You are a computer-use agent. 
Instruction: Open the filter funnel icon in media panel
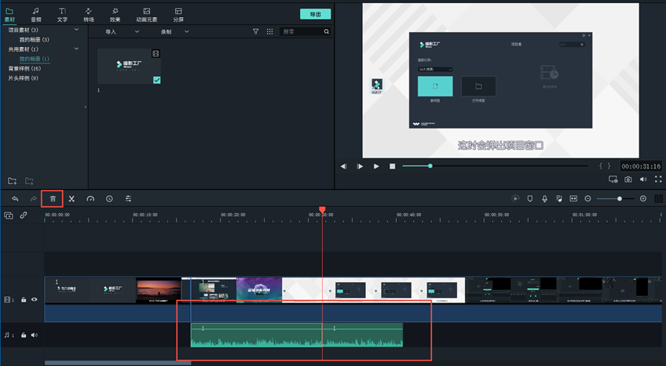tap(255, 32)
